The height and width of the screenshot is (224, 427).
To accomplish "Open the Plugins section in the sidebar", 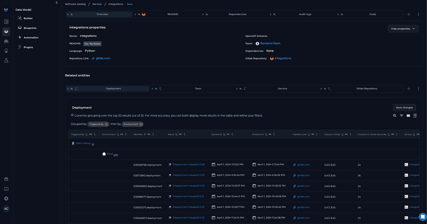I will pos(28,47).
